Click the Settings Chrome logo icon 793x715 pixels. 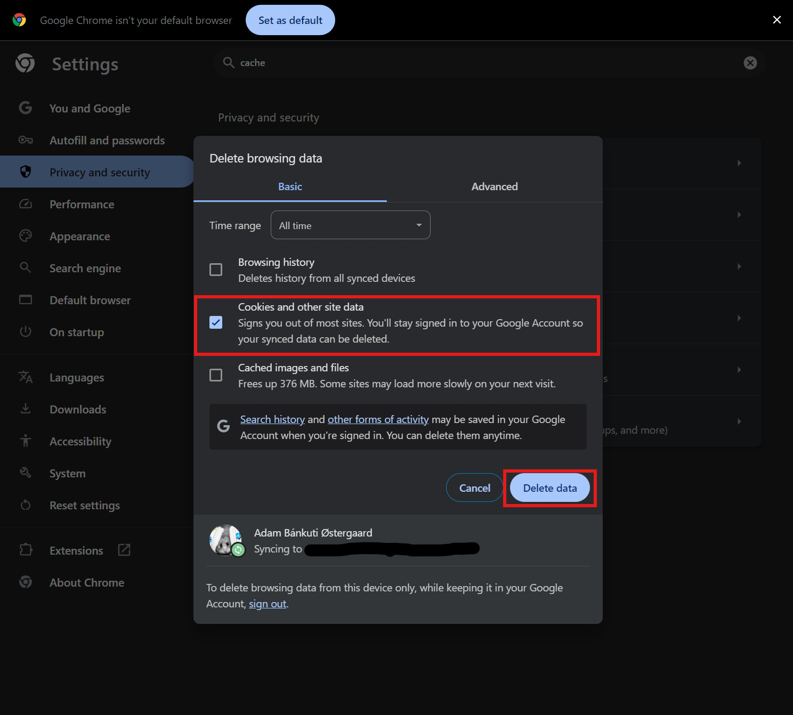25,63
